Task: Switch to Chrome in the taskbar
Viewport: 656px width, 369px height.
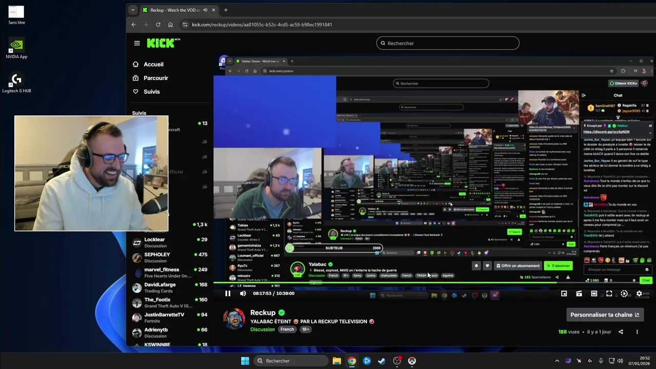Action: [x=352, y=361]
